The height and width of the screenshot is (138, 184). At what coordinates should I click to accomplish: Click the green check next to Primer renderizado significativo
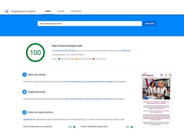tap(132, 127)
